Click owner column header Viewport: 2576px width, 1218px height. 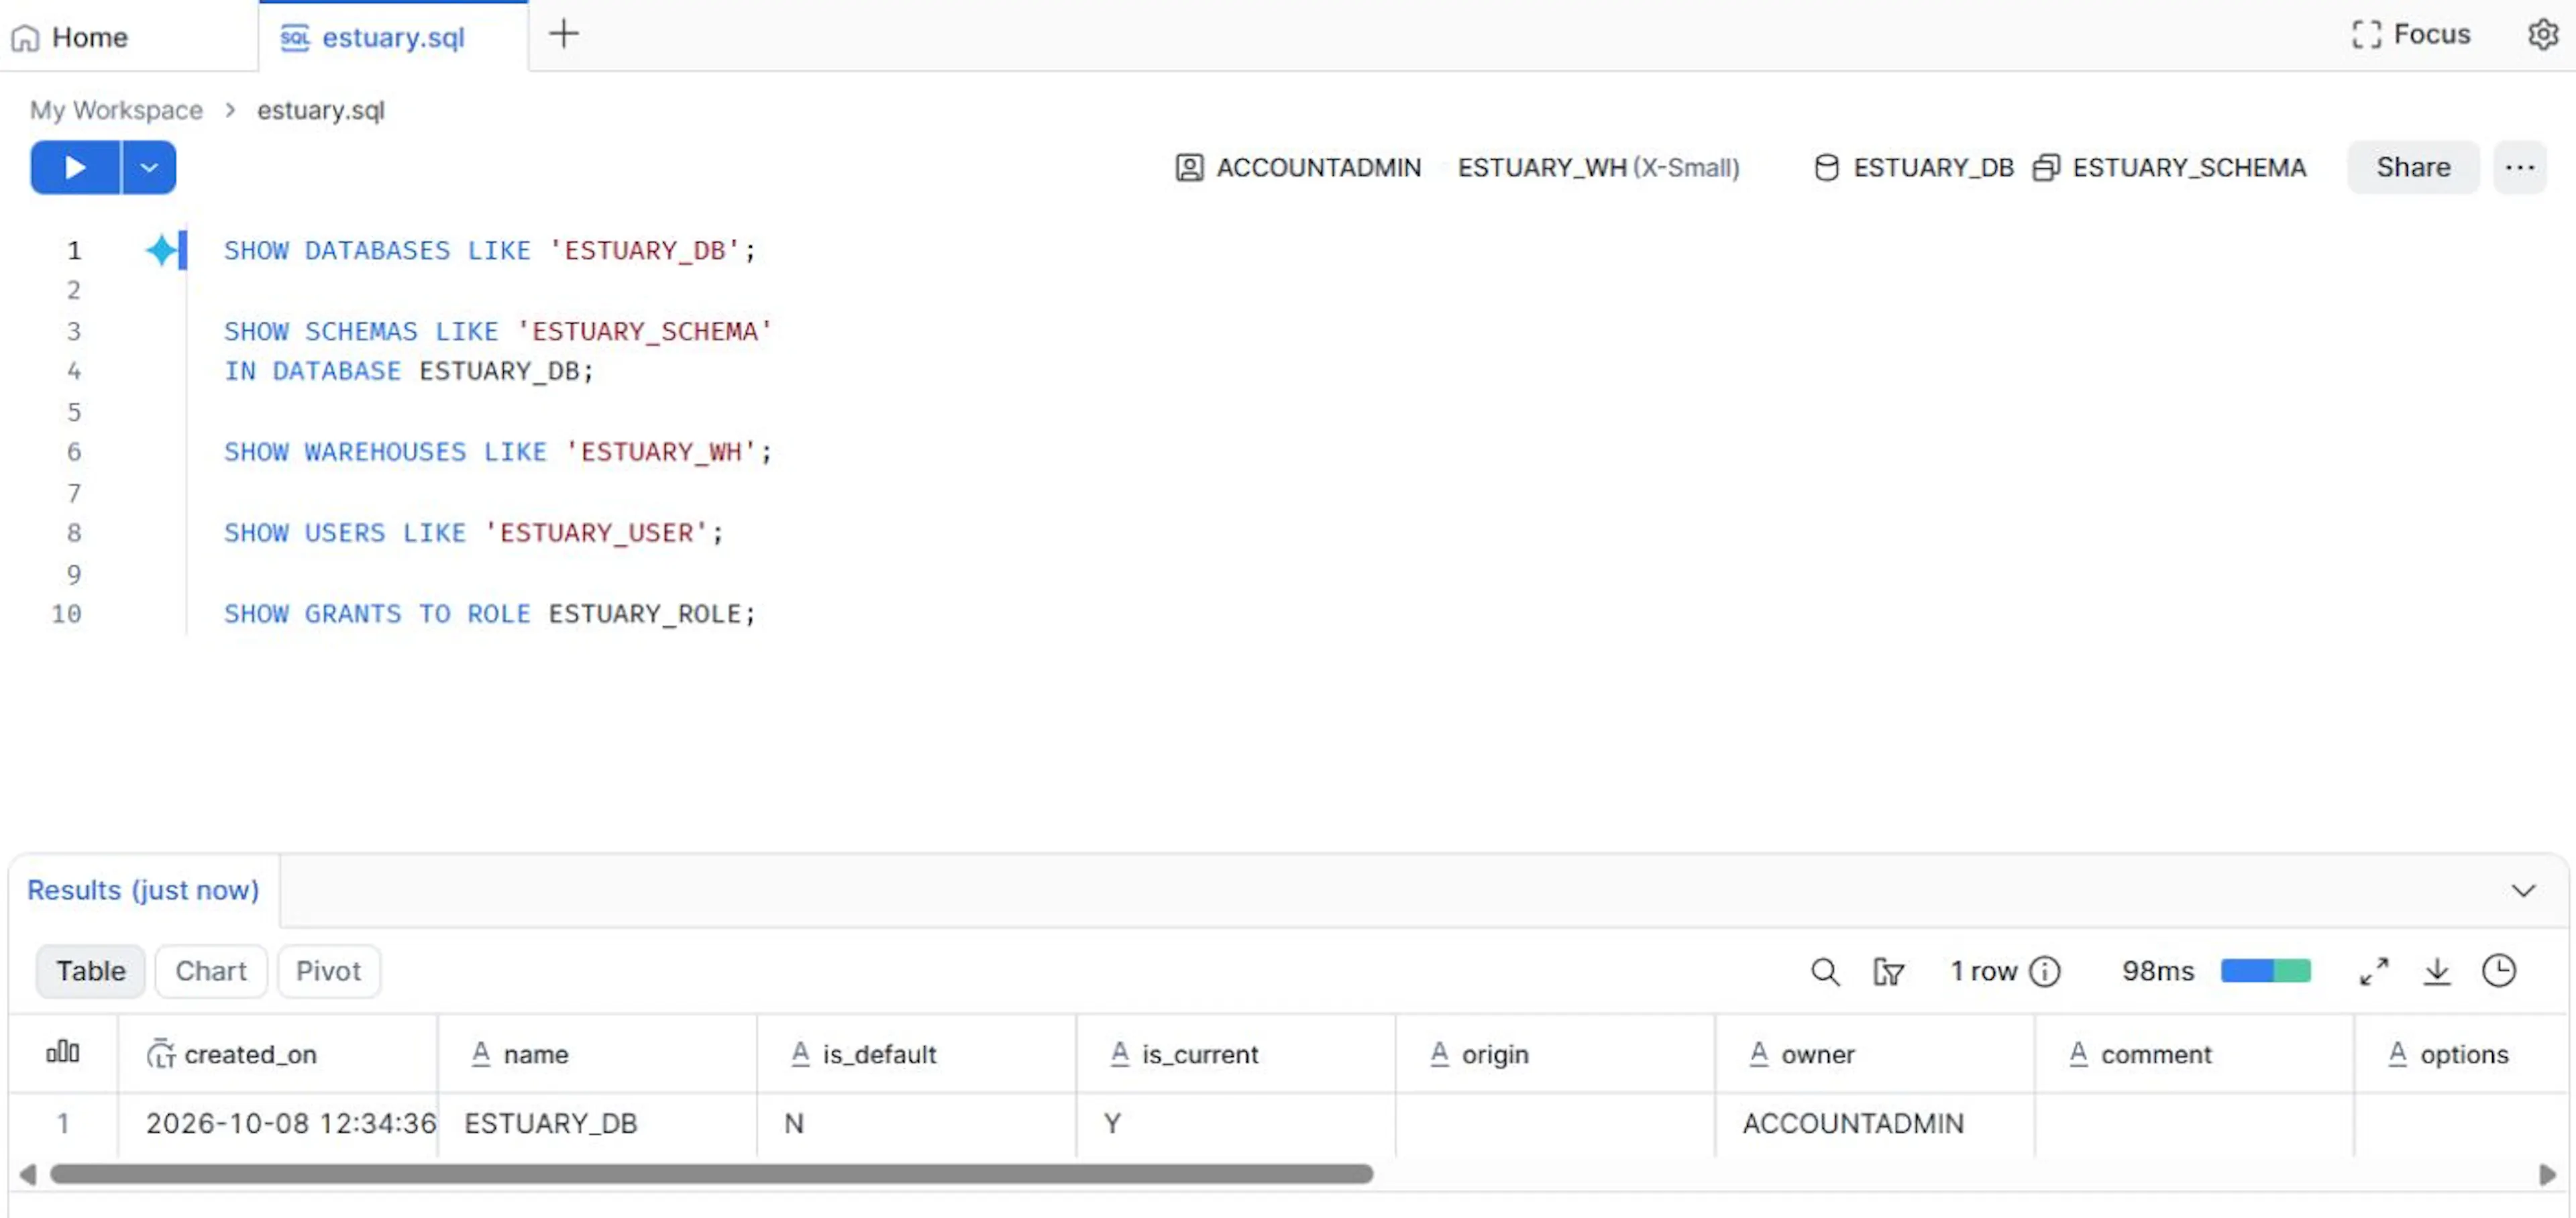(1875, 1054)
